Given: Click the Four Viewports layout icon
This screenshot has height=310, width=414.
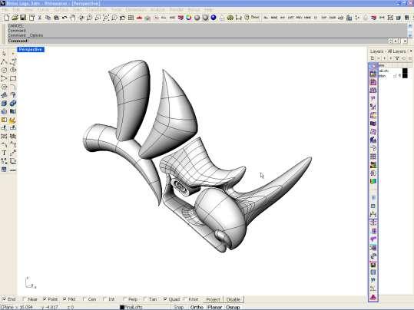Looking at the screenshot, I should click(131, 18).
